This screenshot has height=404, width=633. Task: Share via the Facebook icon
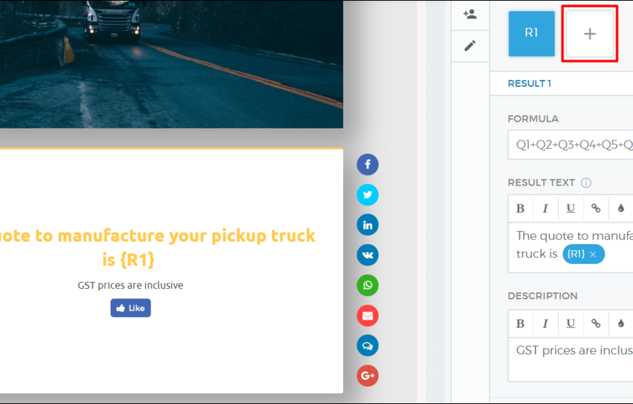pyautogui.click(x=367, y=164)
